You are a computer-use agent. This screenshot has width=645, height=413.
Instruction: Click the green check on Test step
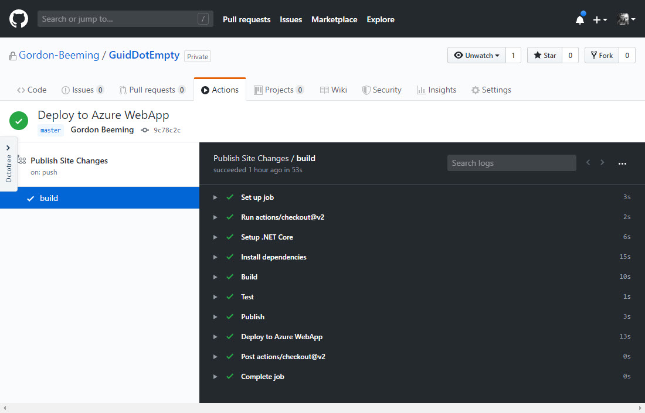pyautogui.click(x=230, y=296)
